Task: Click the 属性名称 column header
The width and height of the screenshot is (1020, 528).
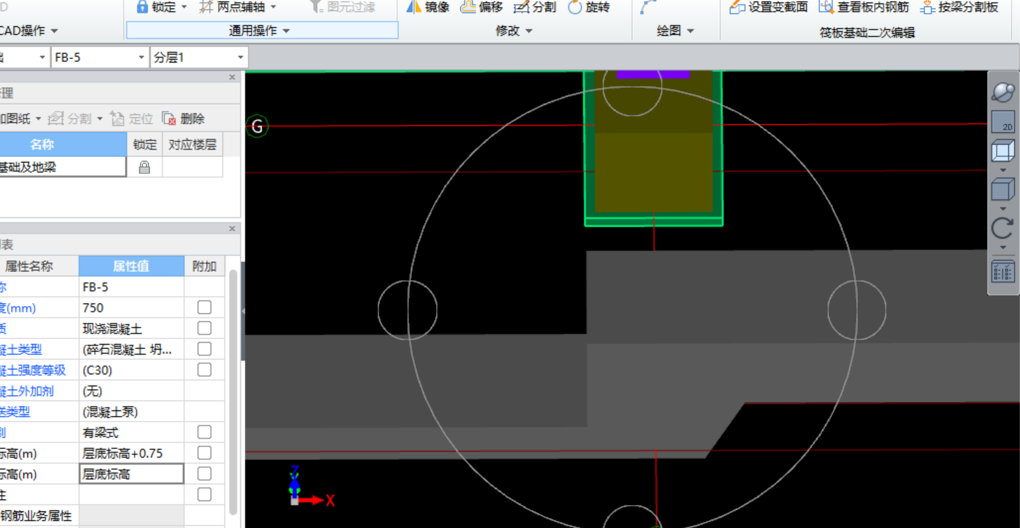Action: point(39,267)
